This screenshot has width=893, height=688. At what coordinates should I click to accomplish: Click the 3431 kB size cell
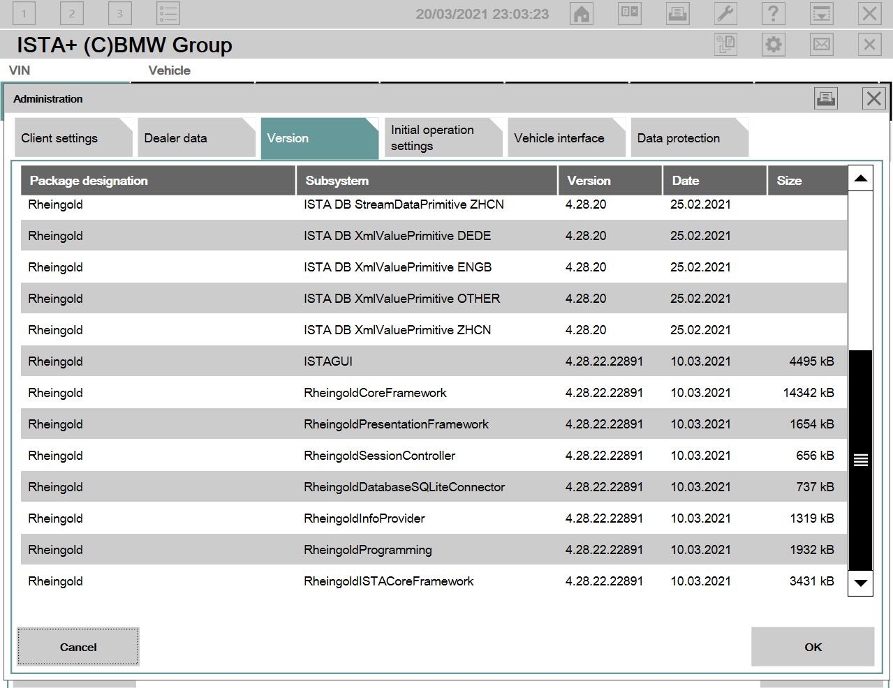(811, 581)
